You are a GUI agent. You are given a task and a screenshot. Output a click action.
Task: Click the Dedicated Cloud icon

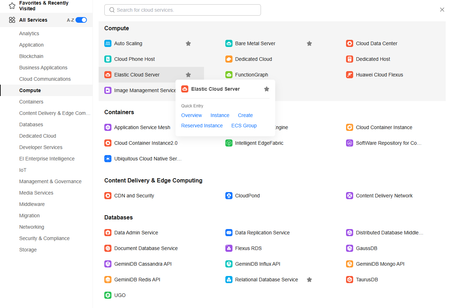[x=229, y=59]
